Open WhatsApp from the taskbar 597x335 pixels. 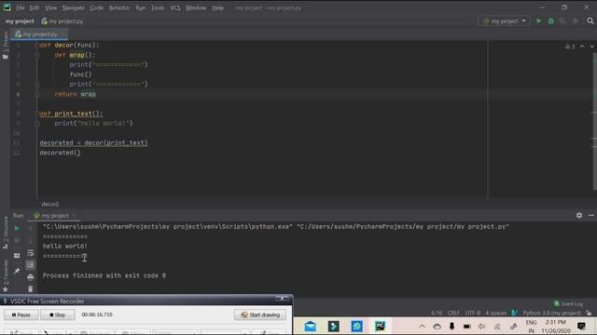[356, 327]
